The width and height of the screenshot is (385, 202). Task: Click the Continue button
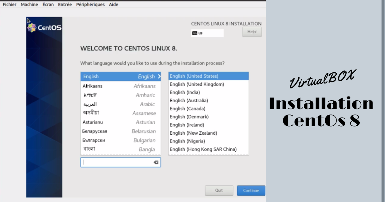[251, 190]
